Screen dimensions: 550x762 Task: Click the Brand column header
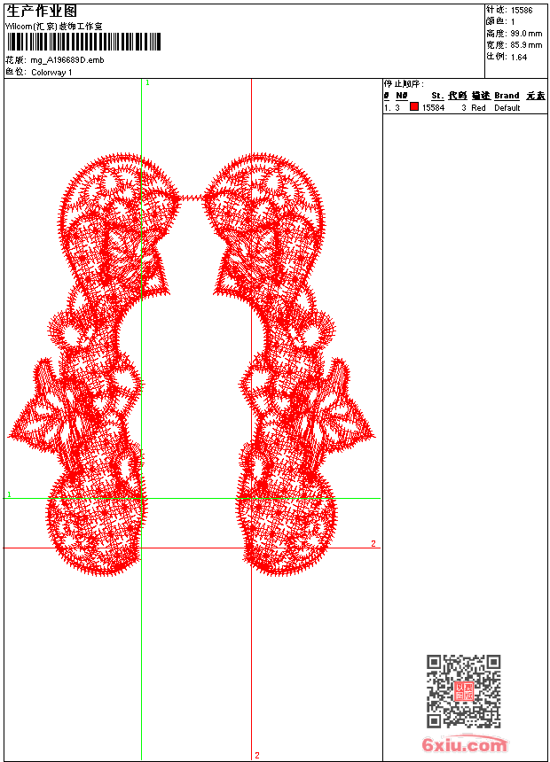(x=507, y=96)
